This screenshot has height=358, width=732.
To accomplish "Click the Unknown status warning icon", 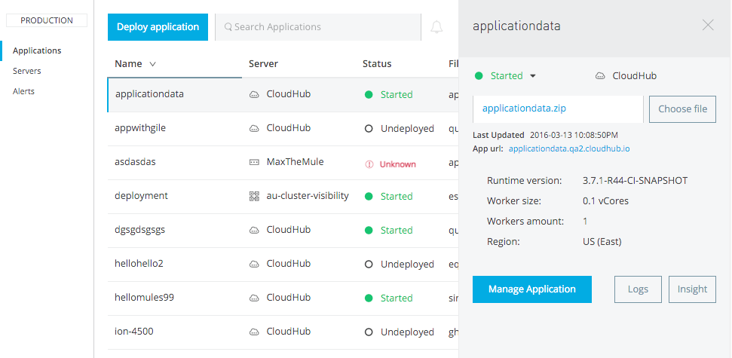I will pos(369,164).
